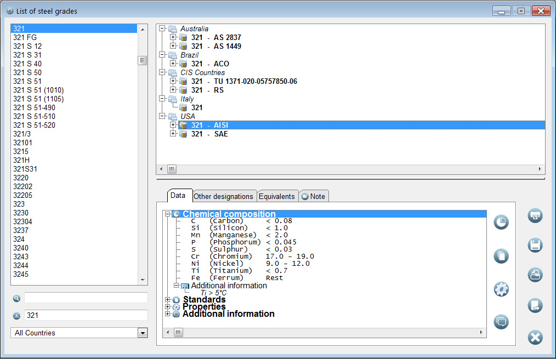Viewport: 556px width, 359px height.
Task: Open settings with the gear icon
Action: point(501,289)
